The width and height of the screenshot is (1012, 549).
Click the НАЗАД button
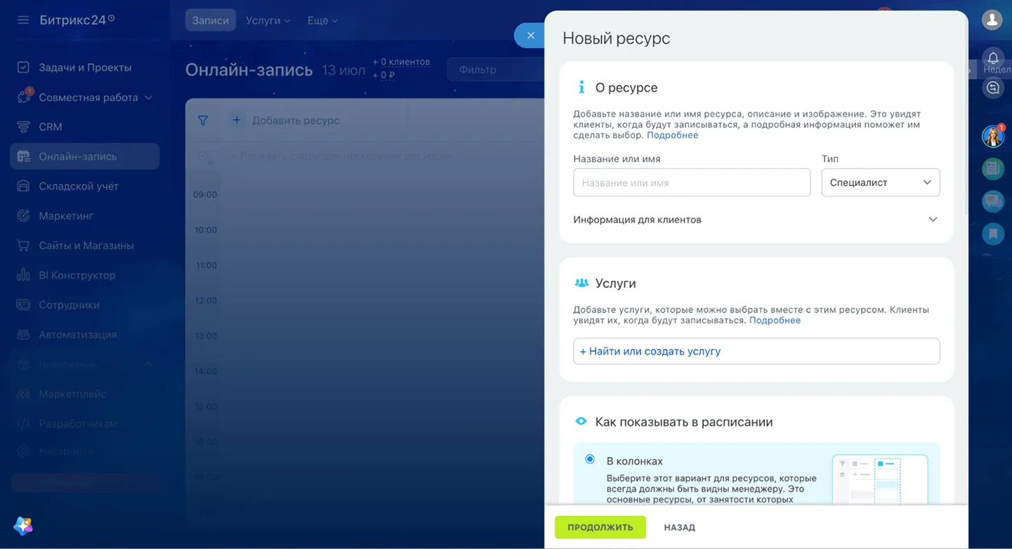(680, 527)
